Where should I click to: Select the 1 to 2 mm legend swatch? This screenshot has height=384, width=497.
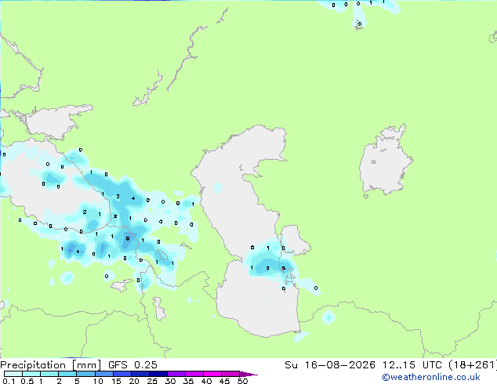(x=49, y=374)
